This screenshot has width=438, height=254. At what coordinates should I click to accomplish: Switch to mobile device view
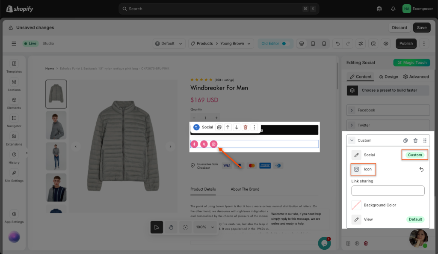pyautogui.click(x=324, y=44)
